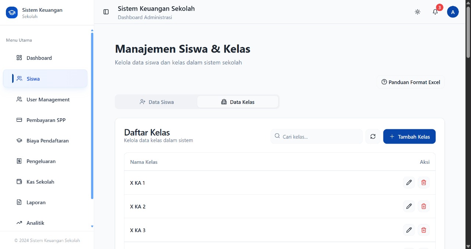471x249 pixels.
Task: Open the user avatar 'A' menu
Action: [x=453, y=12]
